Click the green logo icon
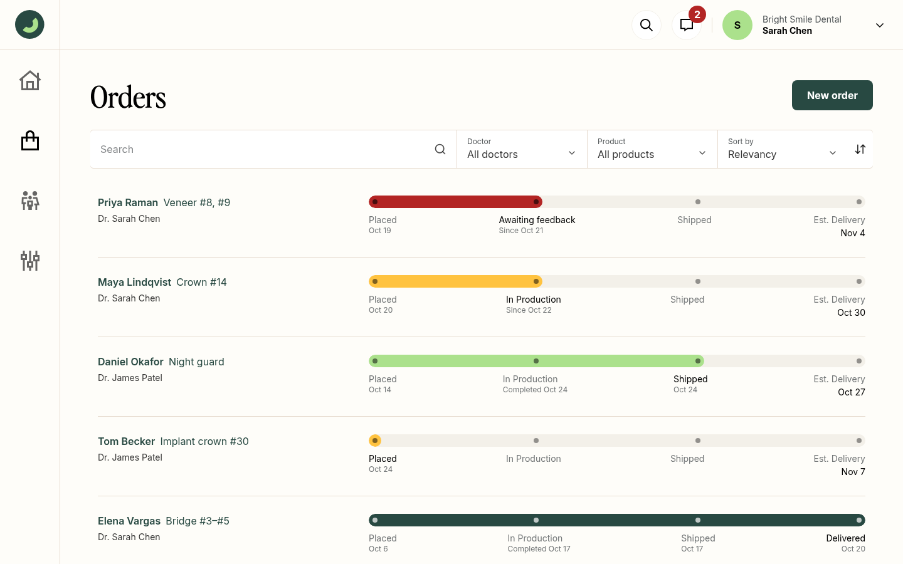Image resolution: width=903 pixels, height=564 pixels. (29, 24)
